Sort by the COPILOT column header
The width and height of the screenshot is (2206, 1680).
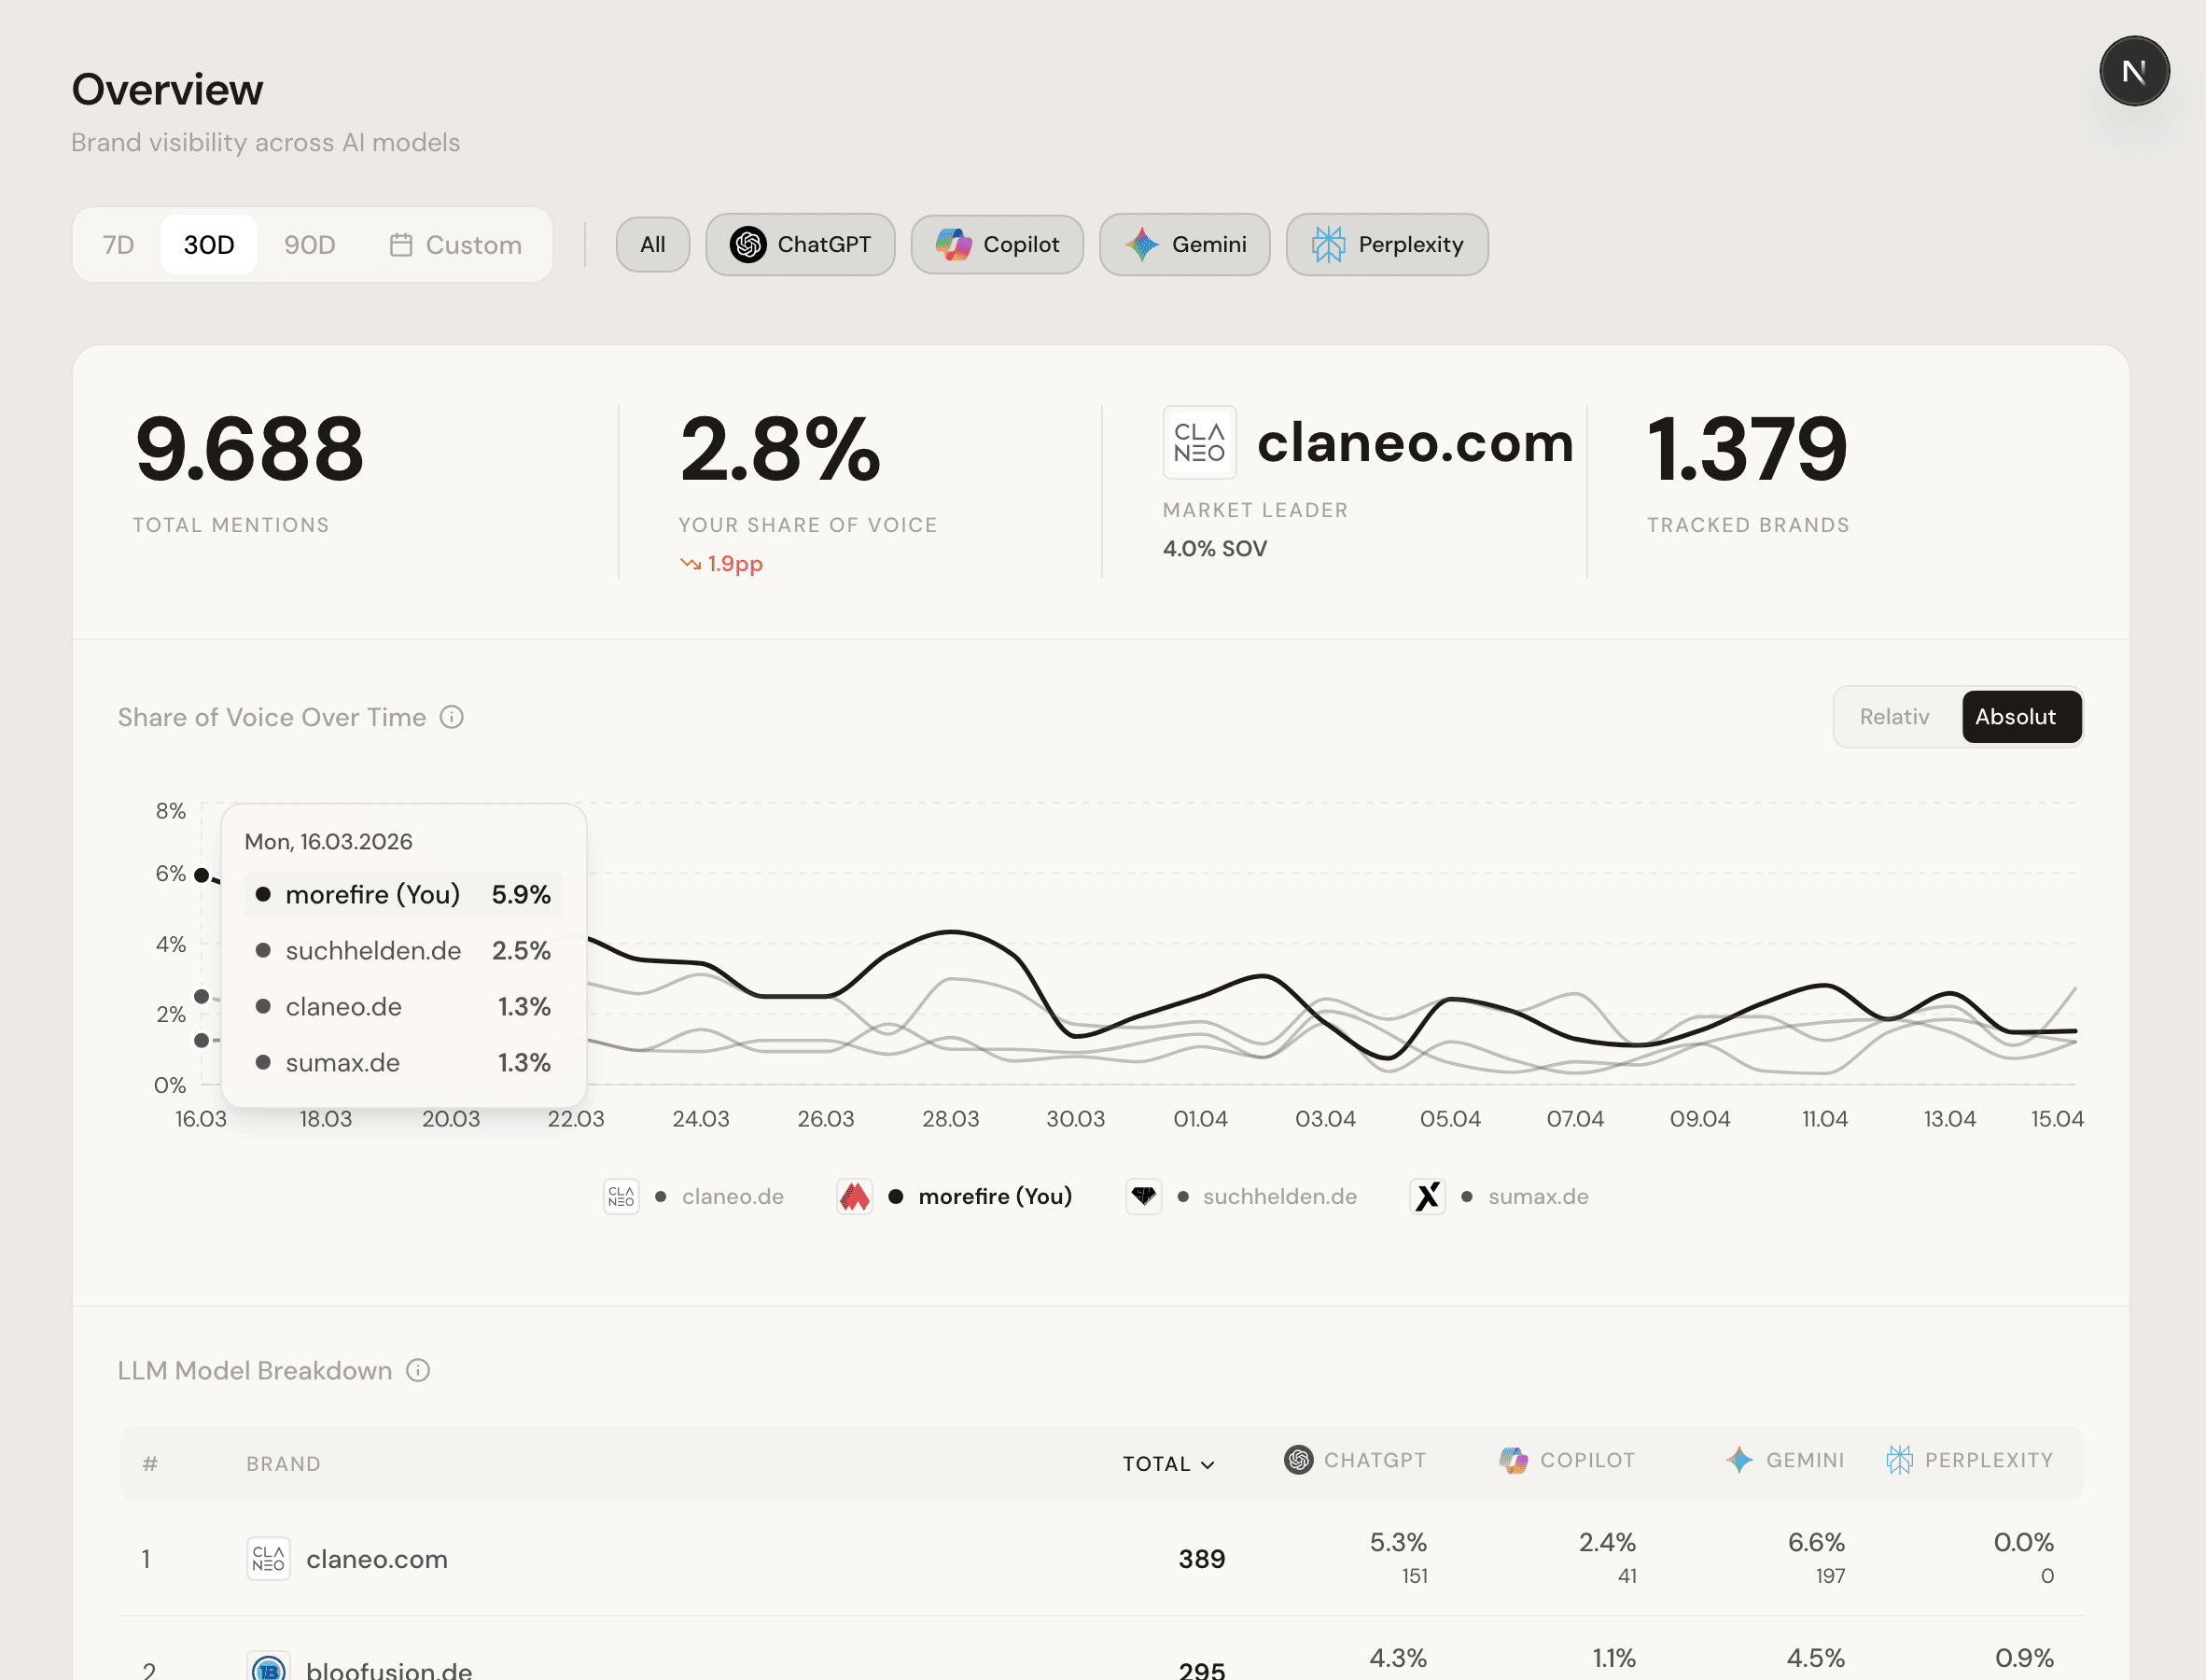click(x=1566, y=1460)
